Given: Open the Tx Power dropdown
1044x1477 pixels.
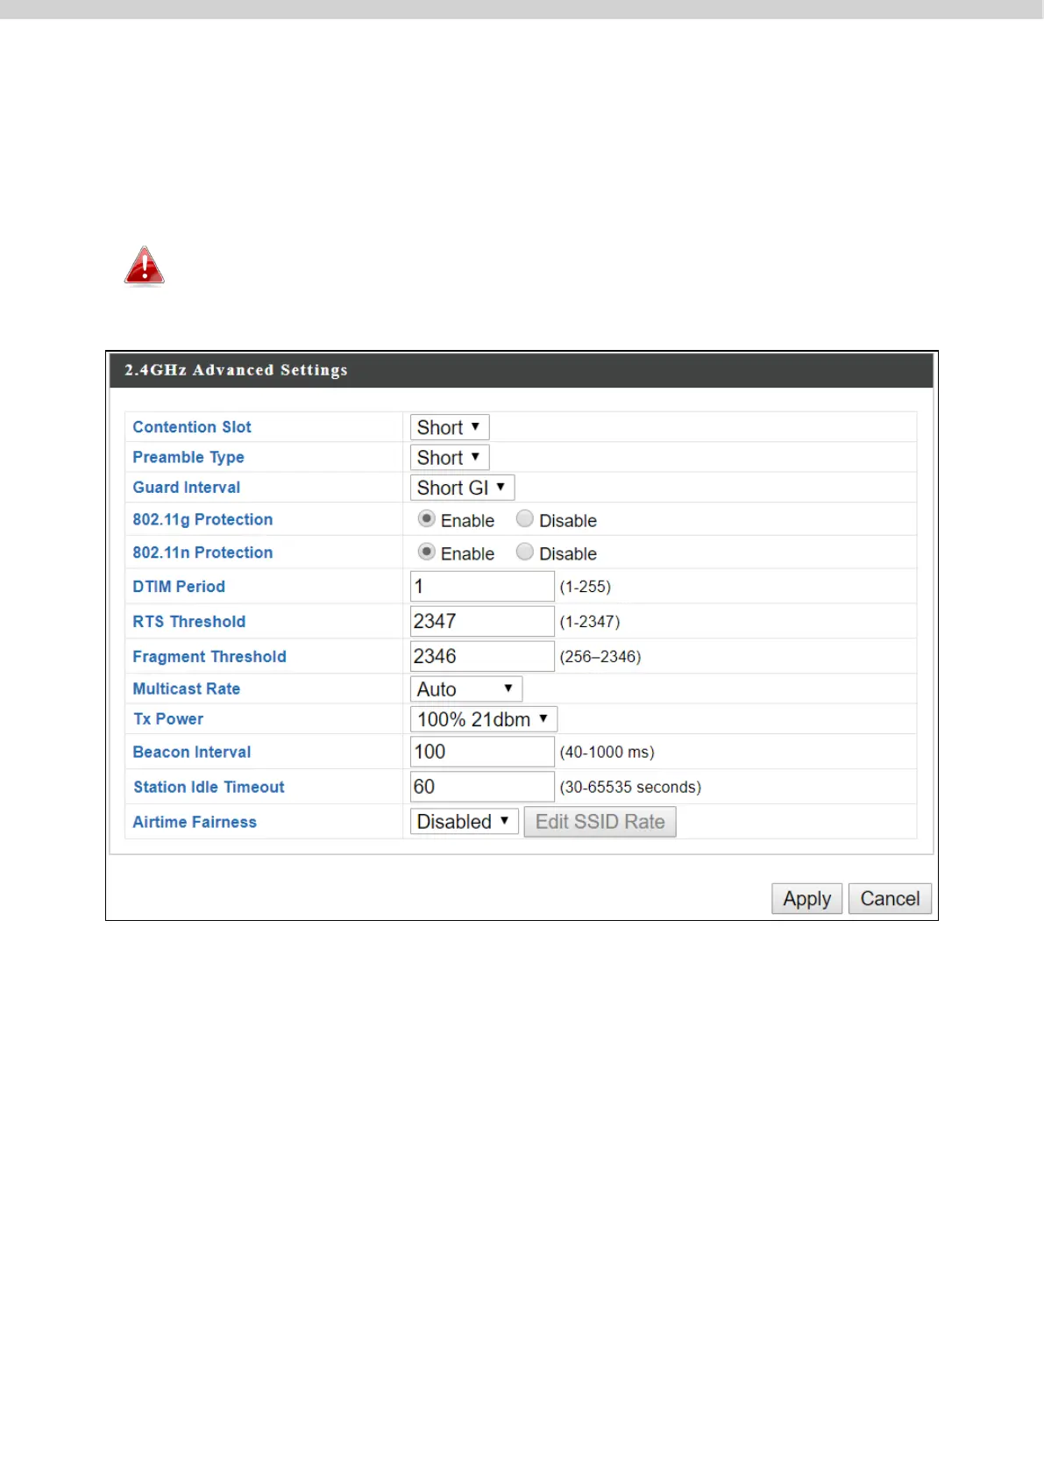Looking at the screenshot, I should [484, 719].
